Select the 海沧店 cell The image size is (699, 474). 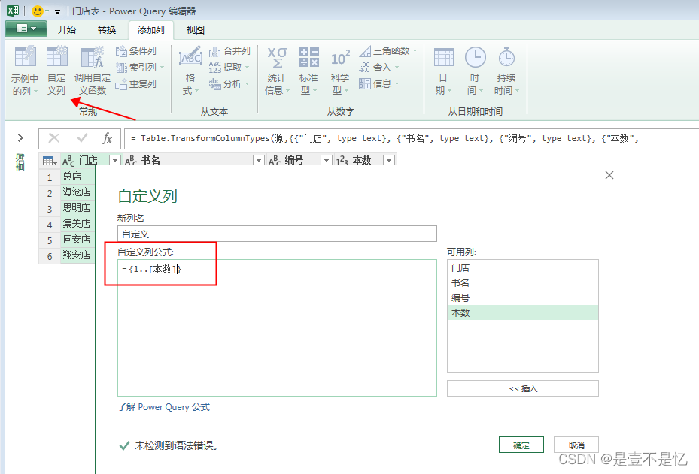(77, 192)
